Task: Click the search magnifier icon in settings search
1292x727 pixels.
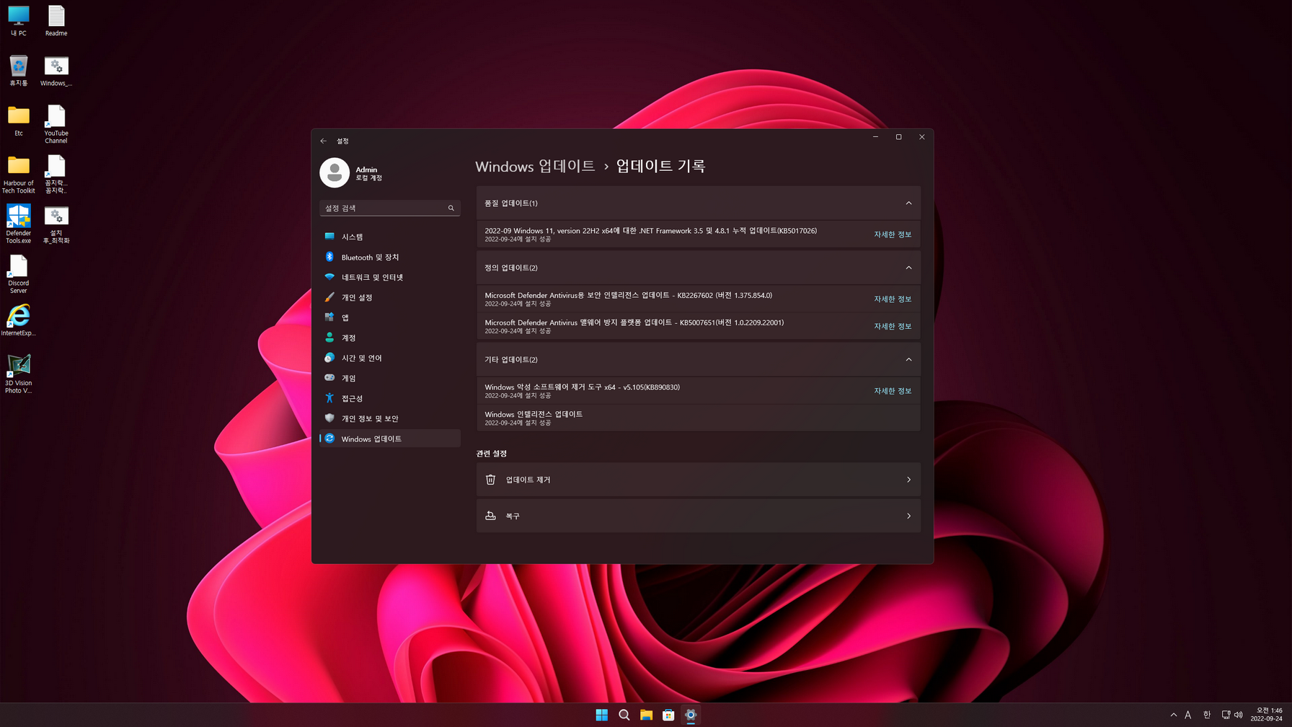Action: pyautogui.click(x=451, y=208)
